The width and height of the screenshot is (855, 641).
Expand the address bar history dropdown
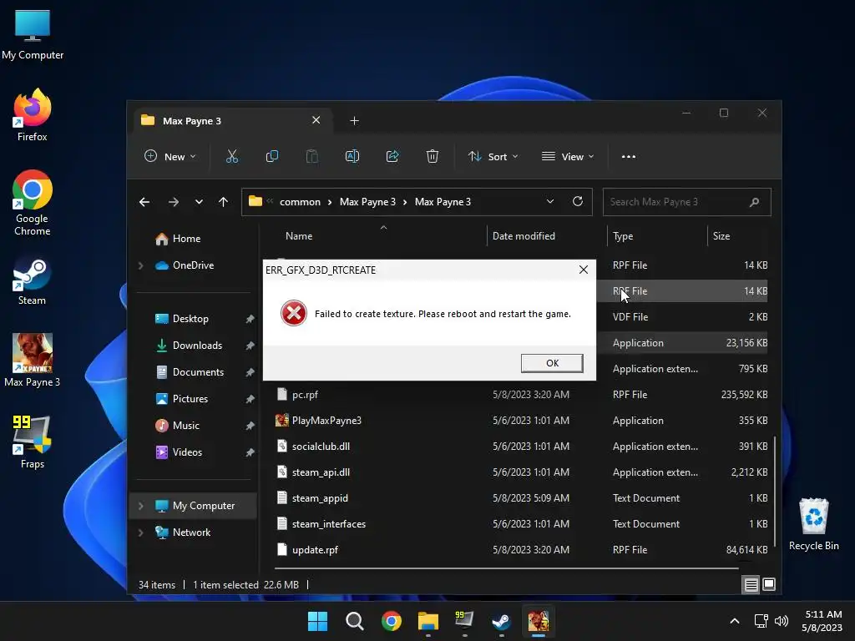click(x=550, y=202)
